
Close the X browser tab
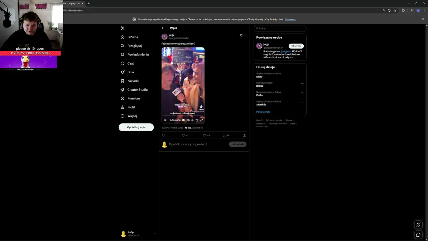coord(83,3)
